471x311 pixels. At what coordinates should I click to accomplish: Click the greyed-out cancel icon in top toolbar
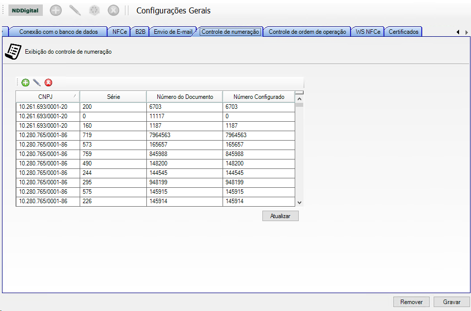click(x=114, y=10)
